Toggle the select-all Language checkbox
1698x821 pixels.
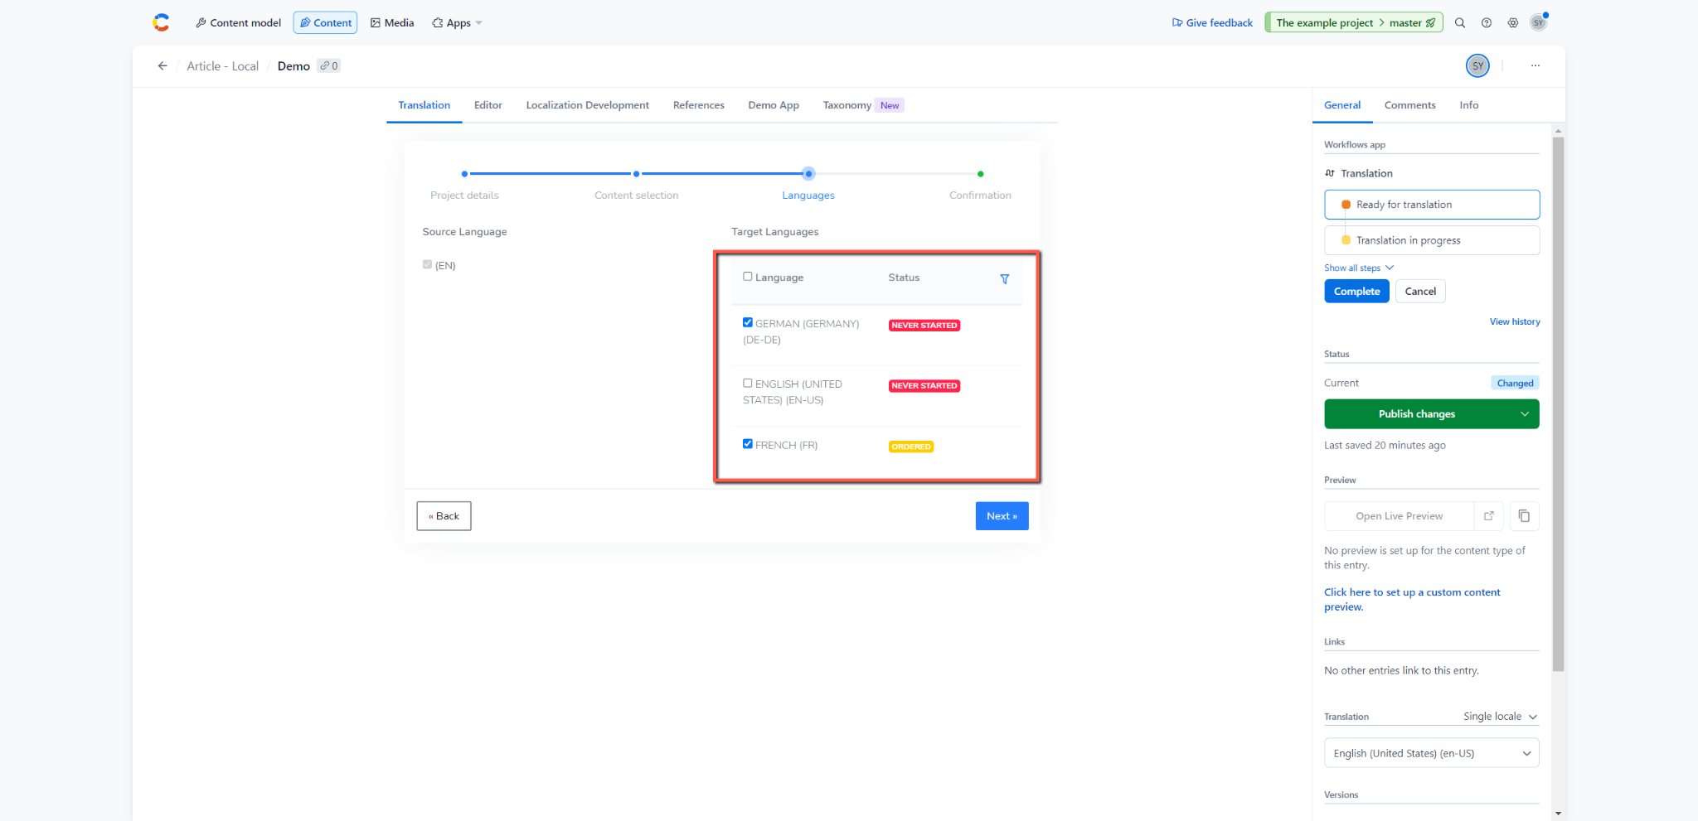(747, 277)
